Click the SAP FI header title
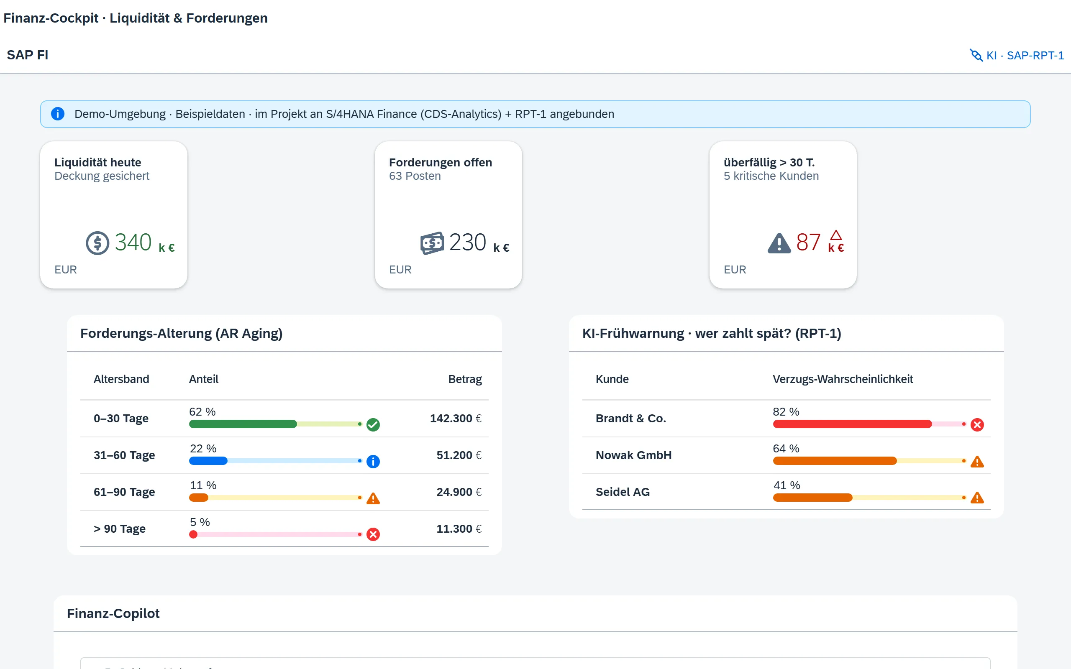This screenshot has width=1071, height=669. click(x=28, y=55)
